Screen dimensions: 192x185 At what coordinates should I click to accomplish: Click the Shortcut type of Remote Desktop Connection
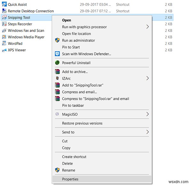point(123,11)
